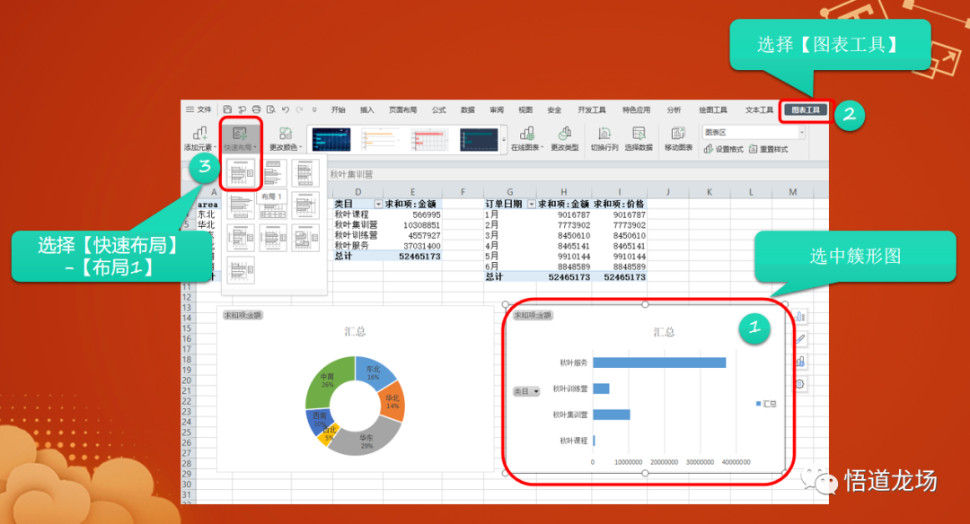This screenshot has height=524, width=970.
Task: Click the chart style brush icon beside bar chart
Action: pos(800,338)
